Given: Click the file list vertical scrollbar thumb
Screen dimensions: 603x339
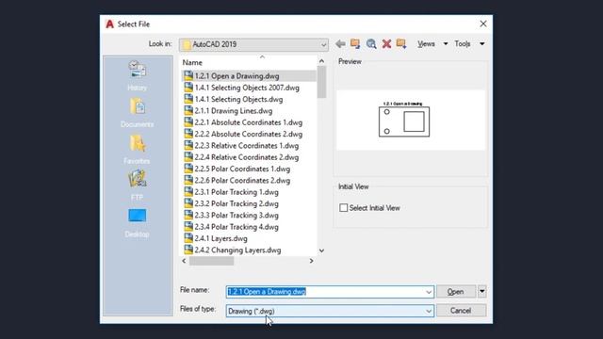Looking at the screenshot, I should (x=322, y=82).
